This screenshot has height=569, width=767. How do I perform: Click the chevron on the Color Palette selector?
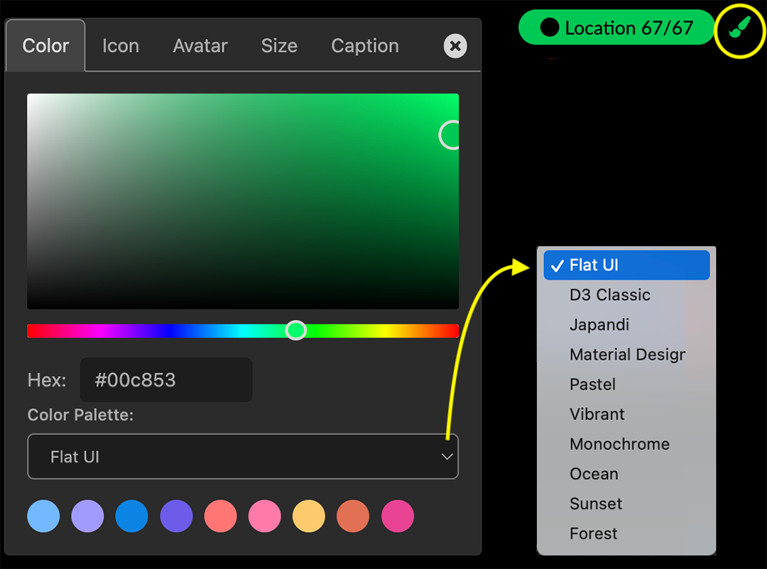pyautogui.click(x=447, y=456)
